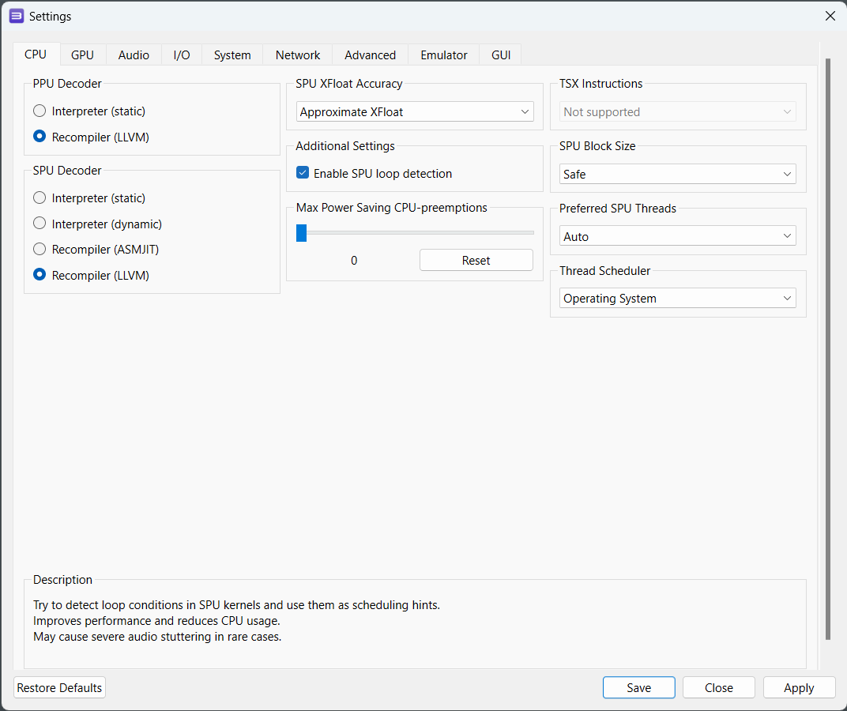Image resolution: width=847 pixels, height=711 pixels.
Task: Switch to the CPU tab
Action: click(36, 55)
